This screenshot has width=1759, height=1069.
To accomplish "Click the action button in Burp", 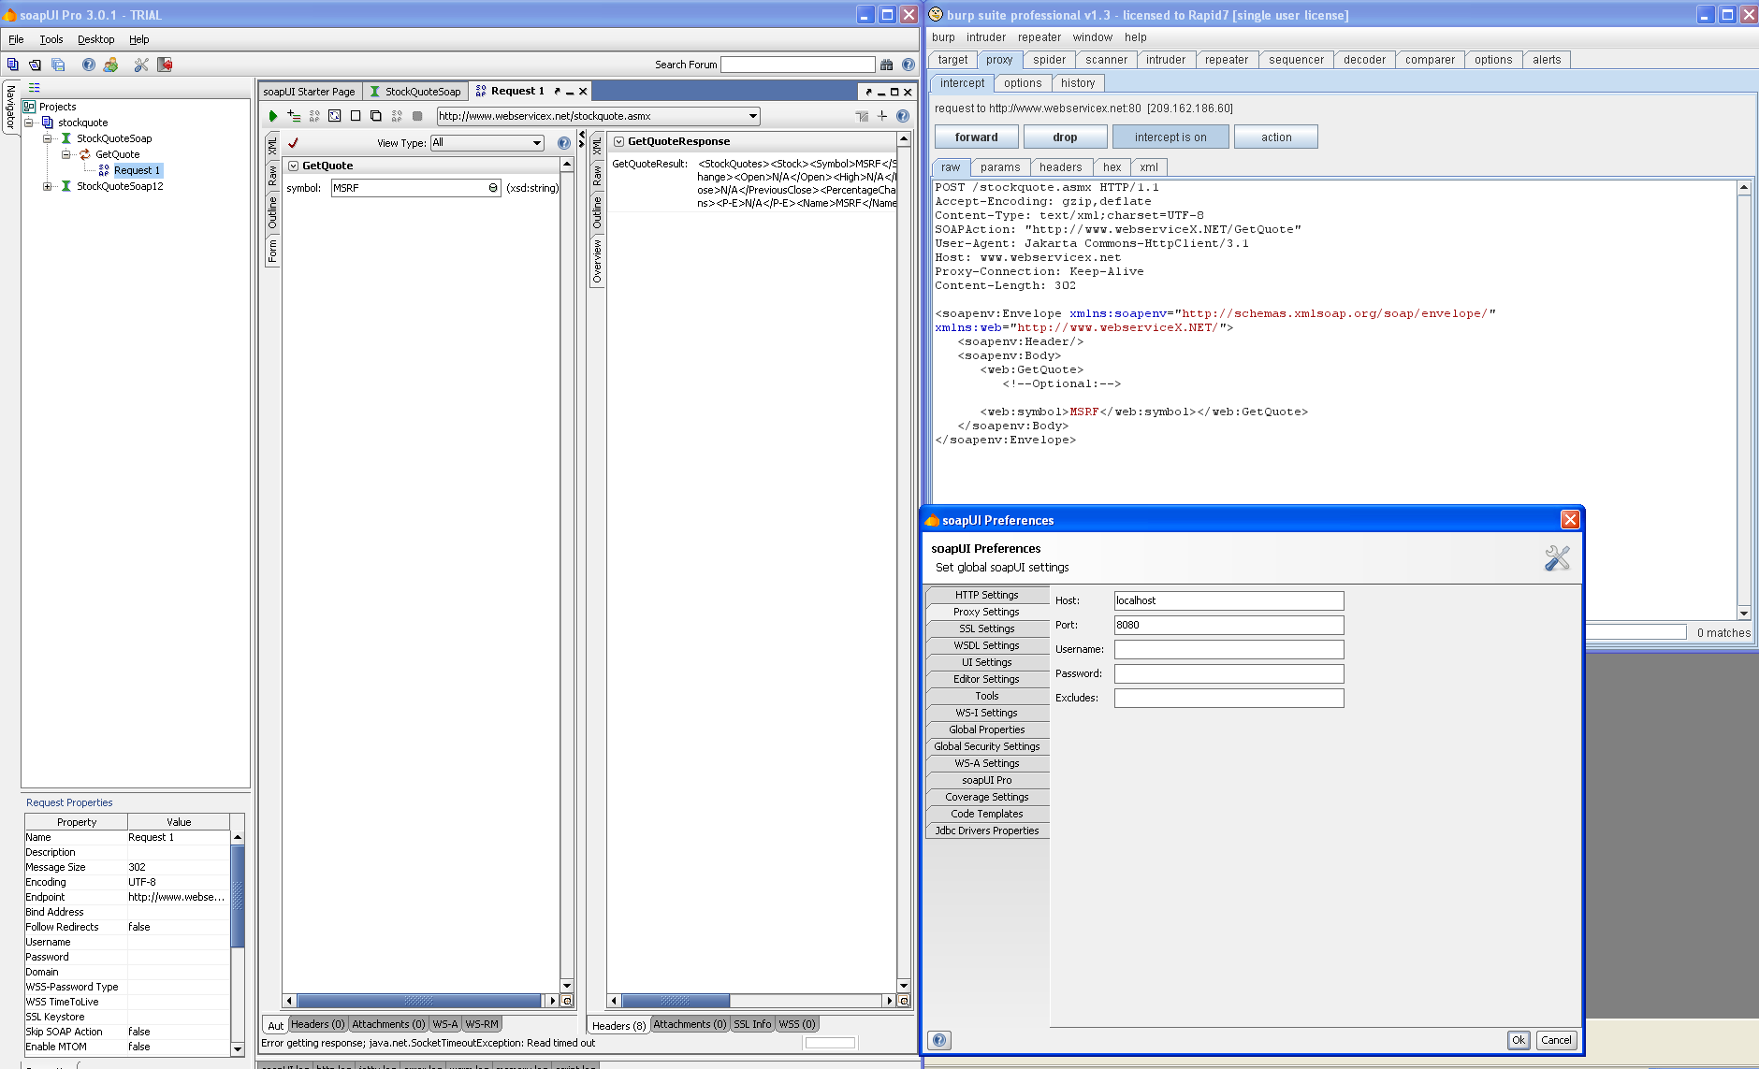I will pyautogui.click(x=1276, y=137).
